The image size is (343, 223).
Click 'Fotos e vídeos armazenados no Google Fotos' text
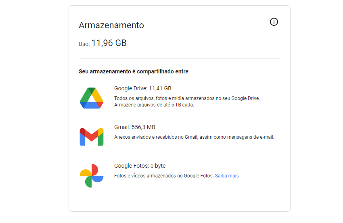click(x=163, y=176)
